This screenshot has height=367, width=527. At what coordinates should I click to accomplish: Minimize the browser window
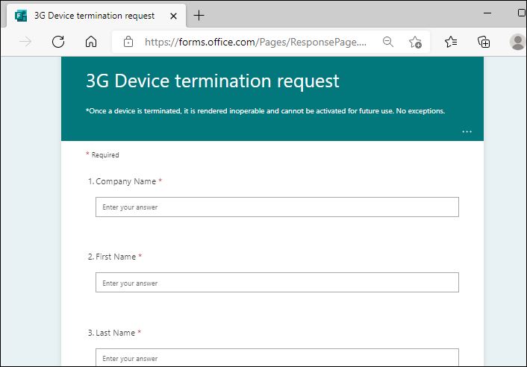point(487,13)
